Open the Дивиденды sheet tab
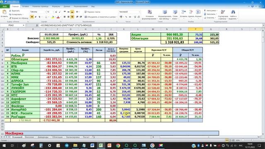 pyautogui.click(x=43, y=137)
